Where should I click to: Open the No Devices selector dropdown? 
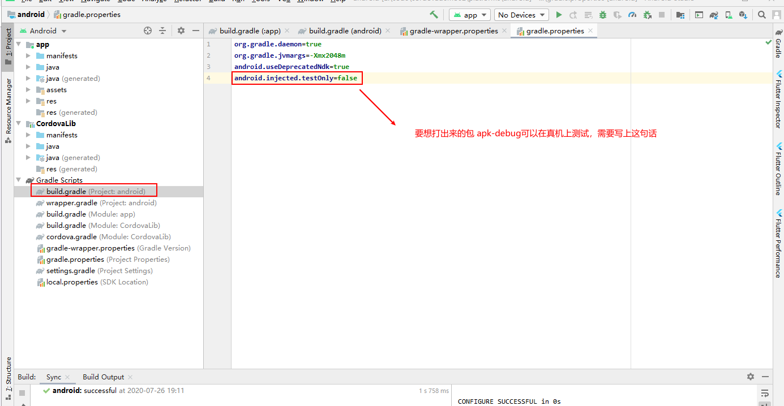[x=521, y=15]
